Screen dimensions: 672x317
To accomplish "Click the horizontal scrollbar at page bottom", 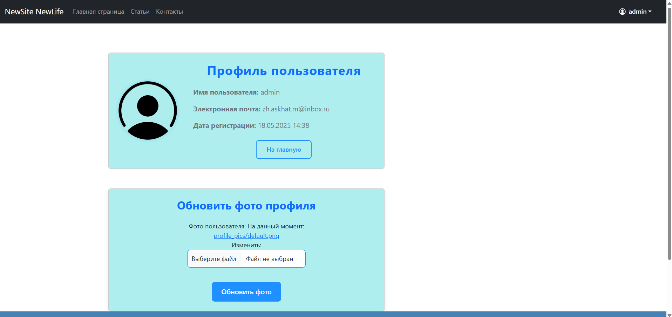I will (x=333, y=314).
